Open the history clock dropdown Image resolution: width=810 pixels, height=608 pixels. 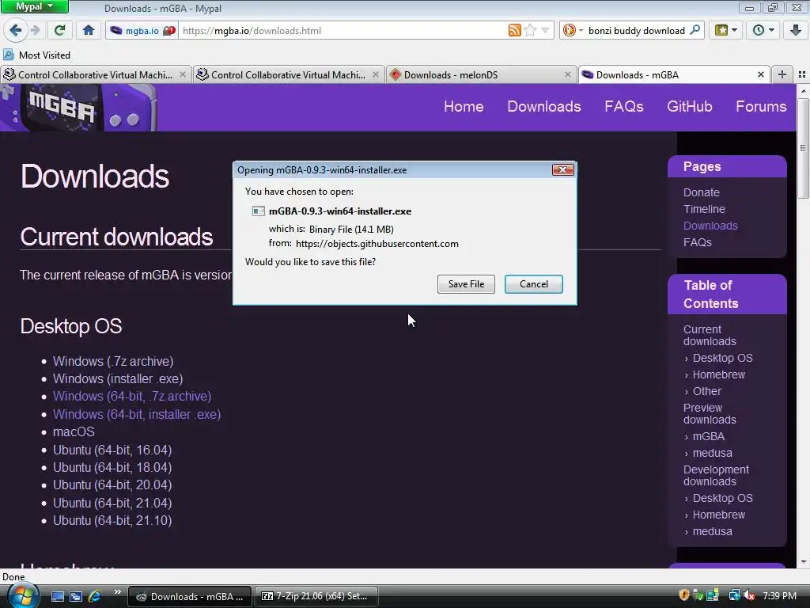click(x=763, y=31)
